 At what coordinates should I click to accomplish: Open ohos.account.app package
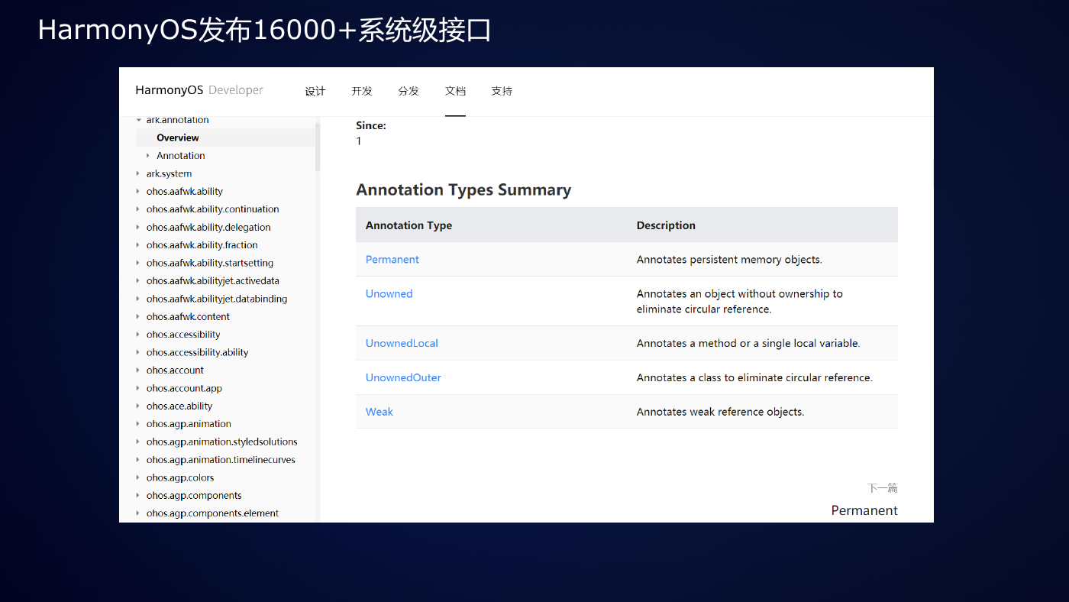[x=184, y=388]
